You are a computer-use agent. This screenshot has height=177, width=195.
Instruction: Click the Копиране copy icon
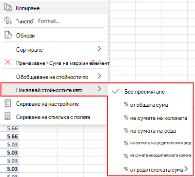click(x=8, y=8)
